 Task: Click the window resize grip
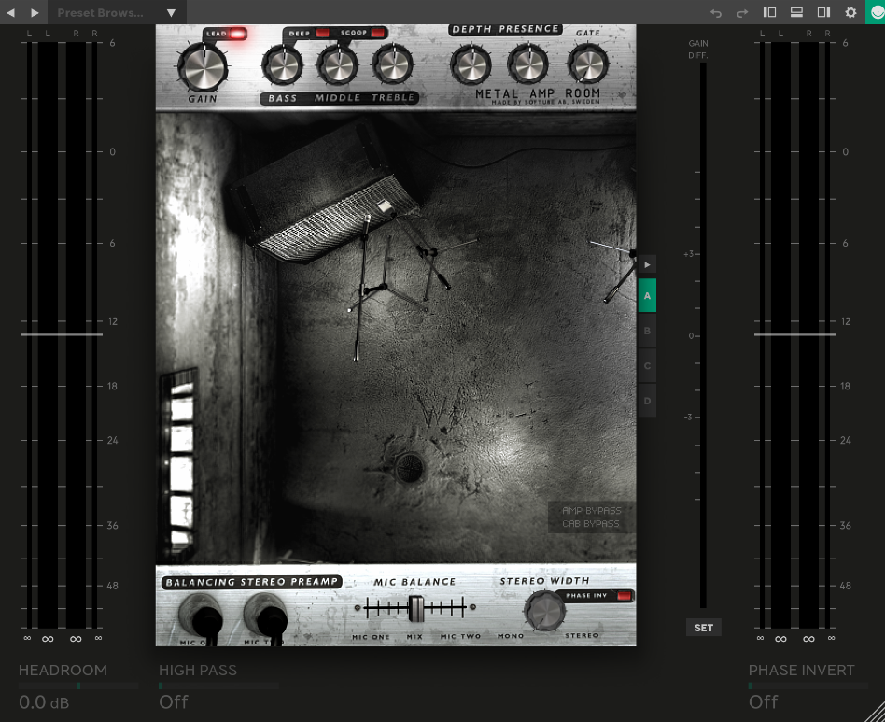[x=875, y=712]
